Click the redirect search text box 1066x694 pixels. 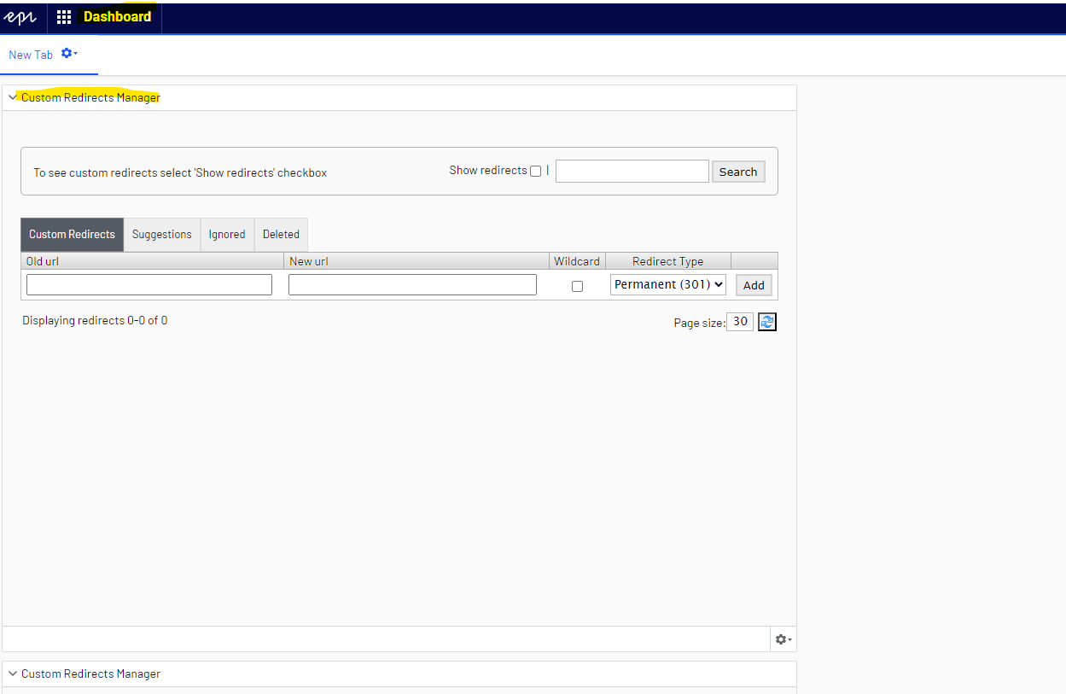(x=632, y=172)
